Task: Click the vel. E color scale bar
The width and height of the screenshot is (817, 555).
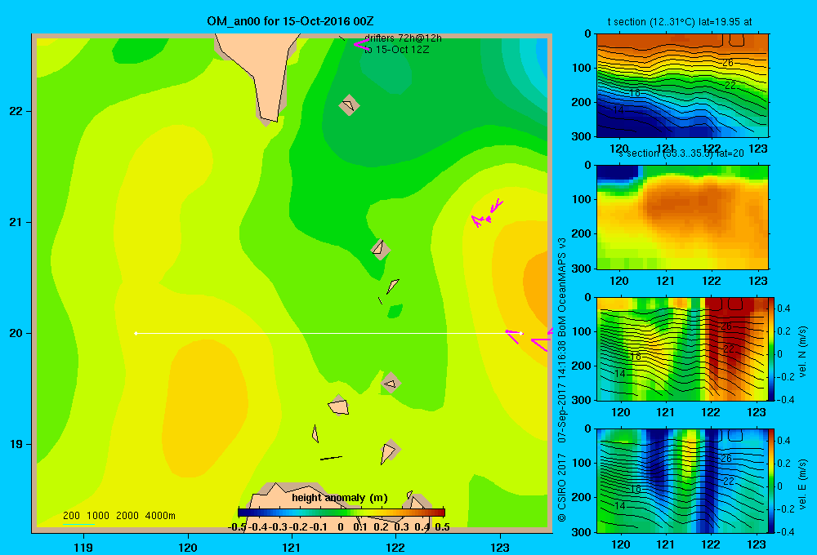Action: click(772, 481)
